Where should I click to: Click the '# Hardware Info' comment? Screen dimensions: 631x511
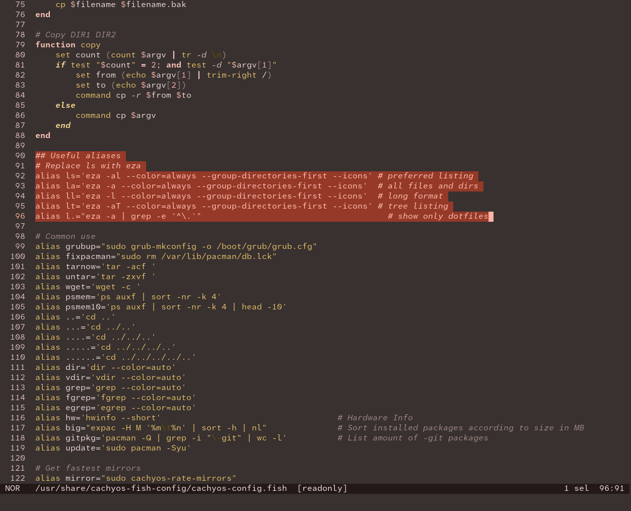375,418
